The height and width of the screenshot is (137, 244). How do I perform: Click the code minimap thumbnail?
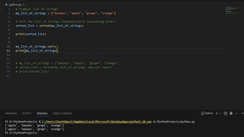(x=232, y=11)
